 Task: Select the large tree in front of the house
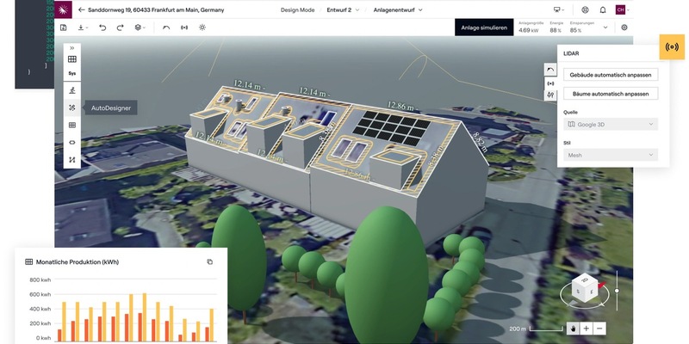point(385,274)
